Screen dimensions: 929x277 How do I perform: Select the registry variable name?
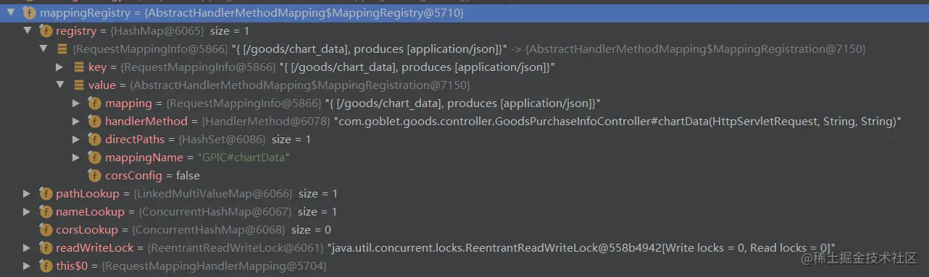tap(76, 30)
